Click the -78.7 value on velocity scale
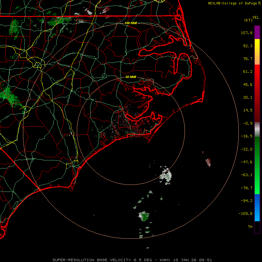262x262 pixels. click(x=247, y=188)
